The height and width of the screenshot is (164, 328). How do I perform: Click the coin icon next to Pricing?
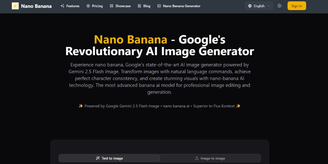click(x=88, y=6)
